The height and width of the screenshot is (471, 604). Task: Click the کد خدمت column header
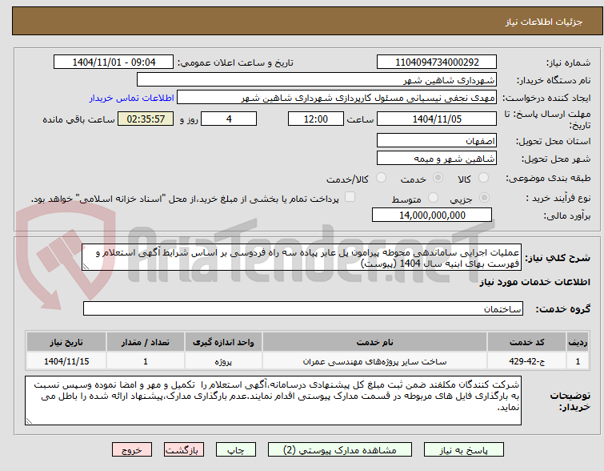(526, 342)
